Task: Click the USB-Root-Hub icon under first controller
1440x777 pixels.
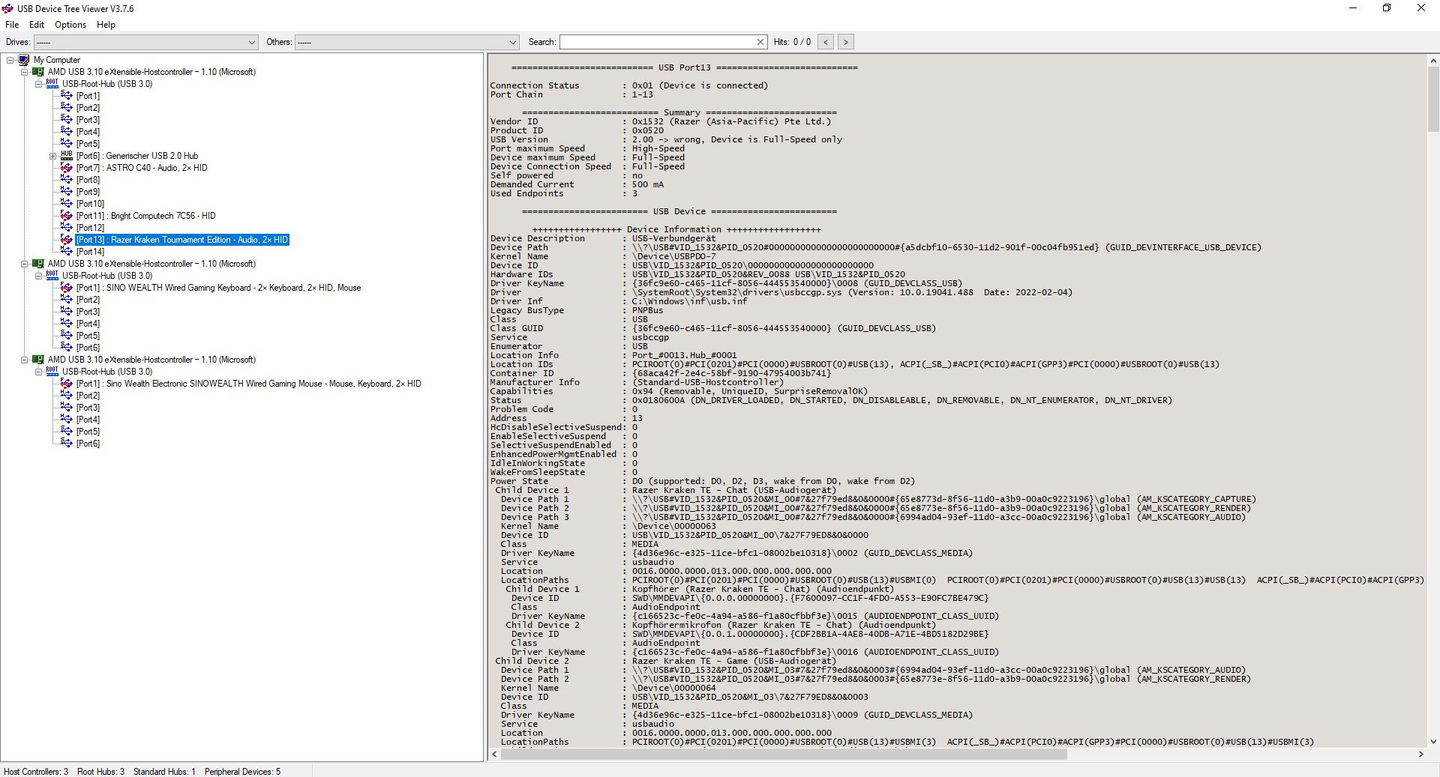Action: click(52, 84)
